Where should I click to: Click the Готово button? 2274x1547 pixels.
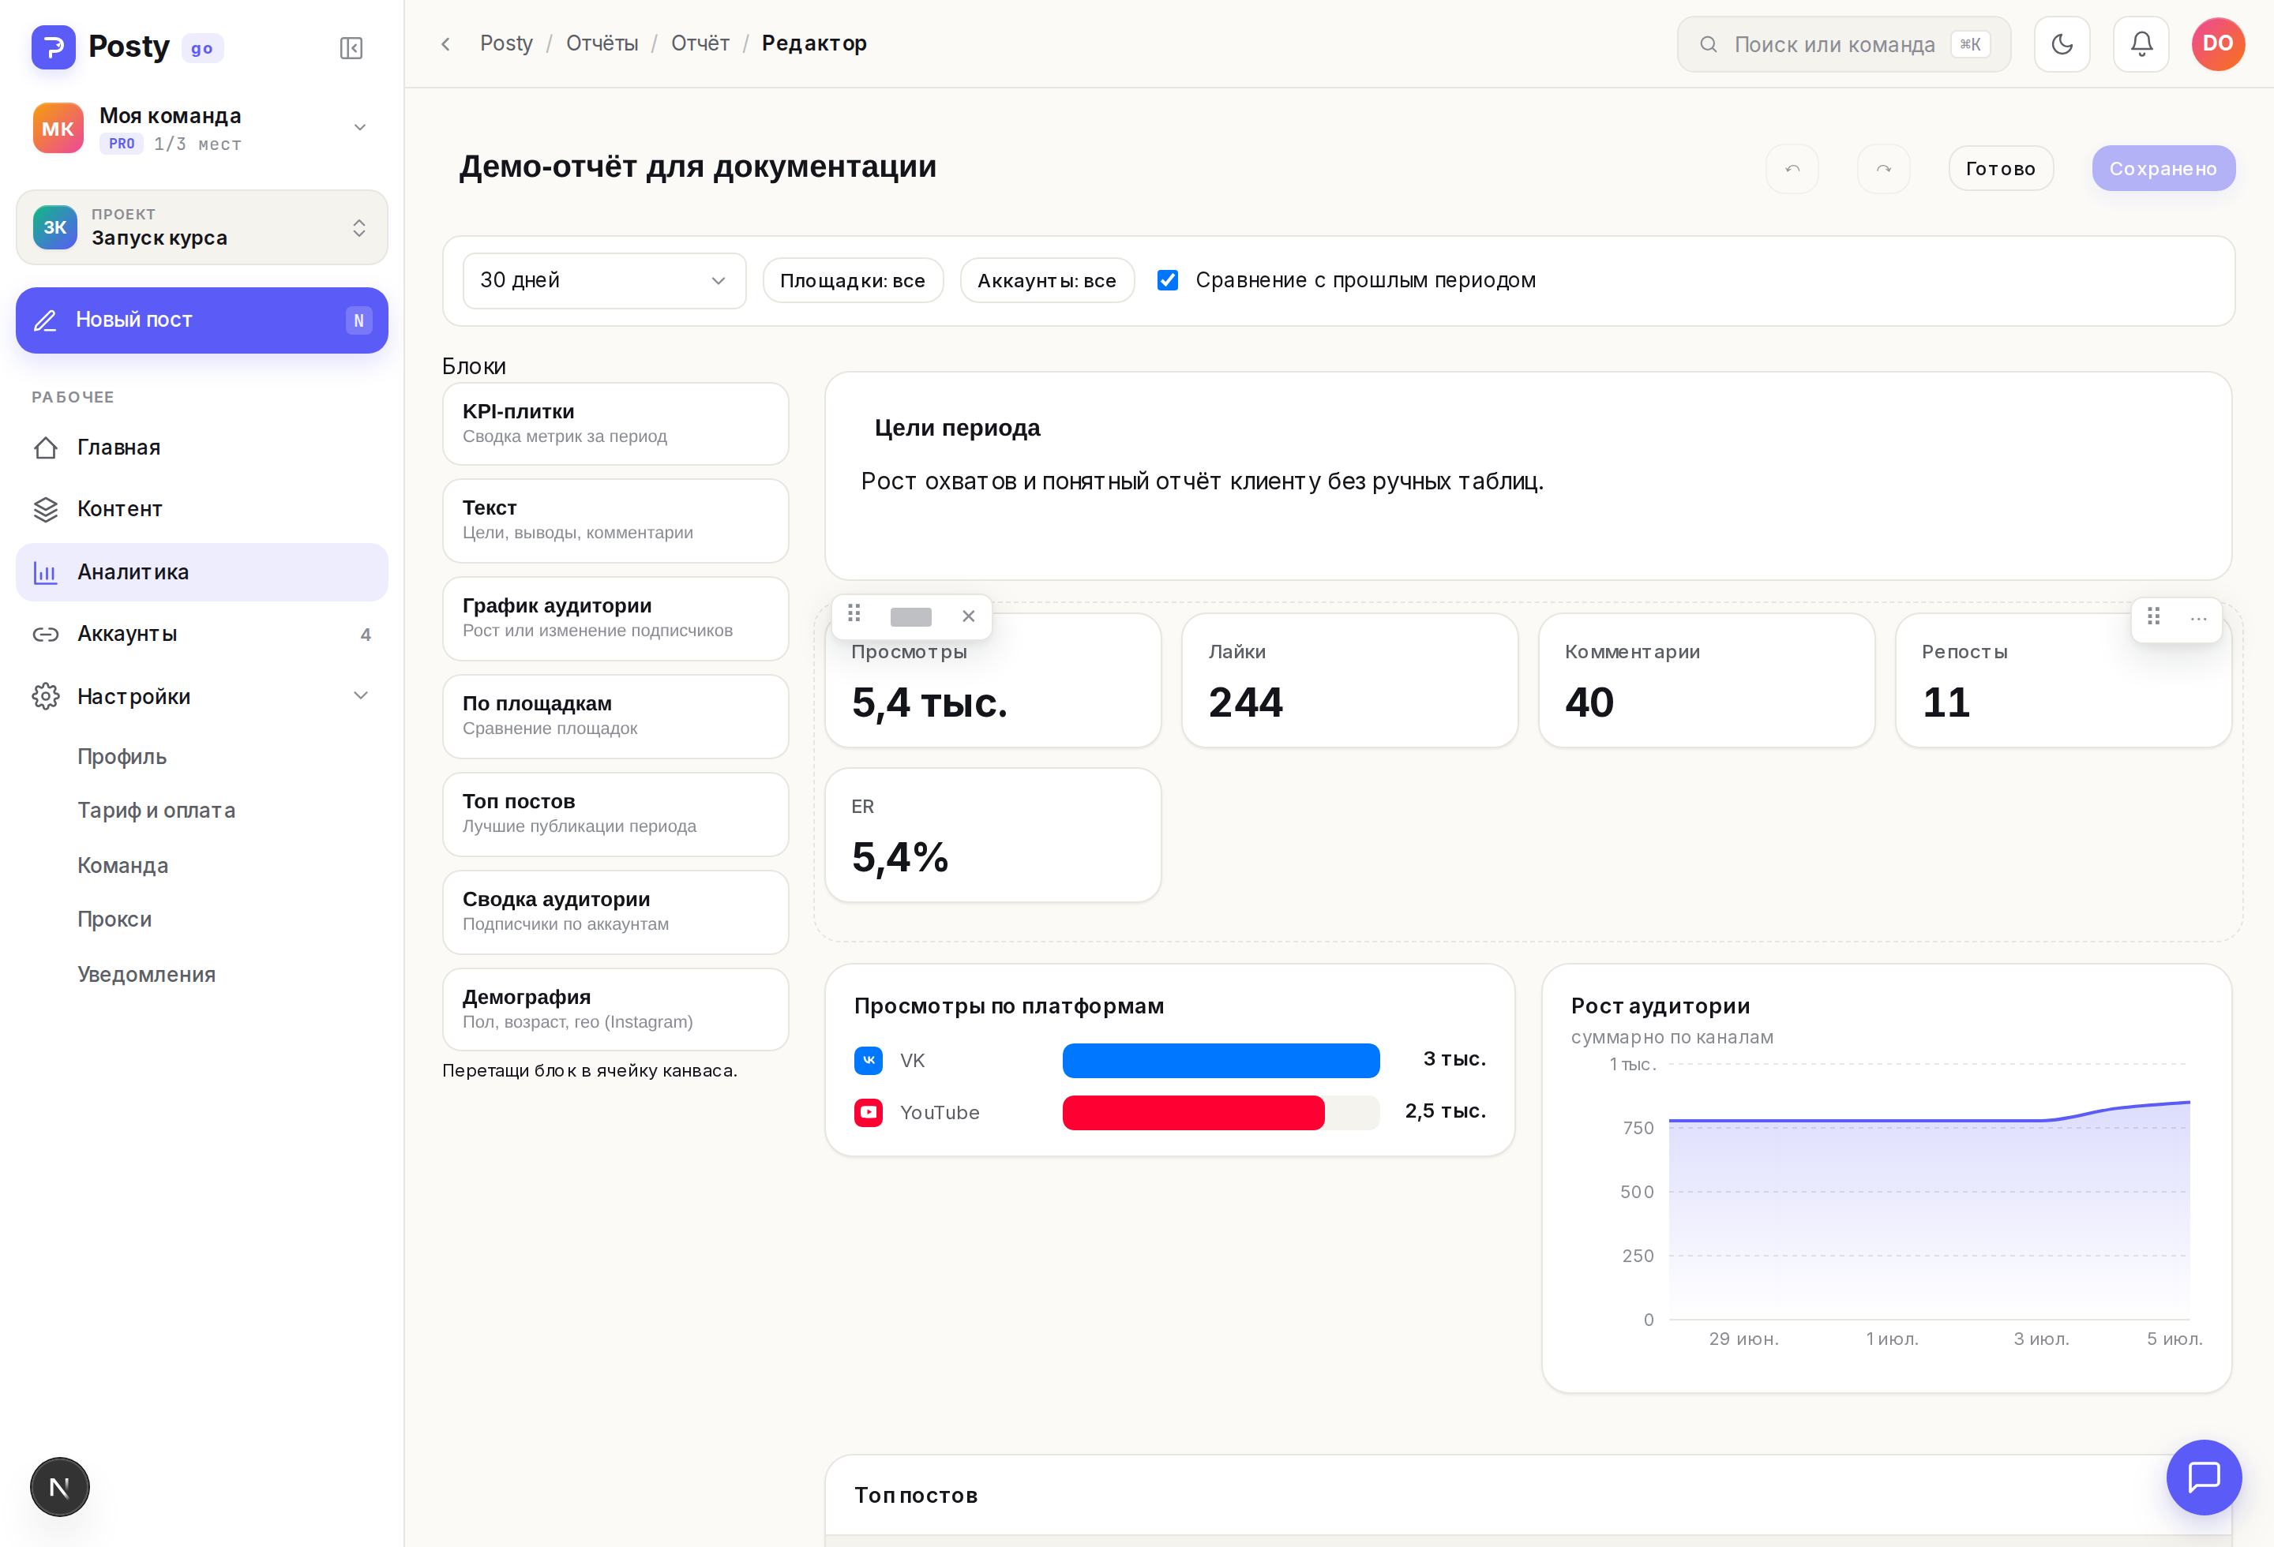[x=2000, y=168]
